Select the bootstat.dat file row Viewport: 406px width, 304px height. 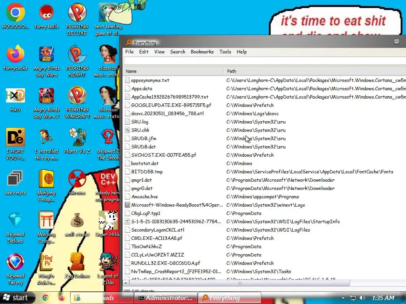click(264, 163)
